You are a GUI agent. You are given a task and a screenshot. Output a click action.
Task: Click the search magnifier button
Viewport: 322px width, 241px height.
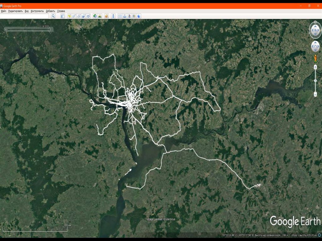coord(53,16)
